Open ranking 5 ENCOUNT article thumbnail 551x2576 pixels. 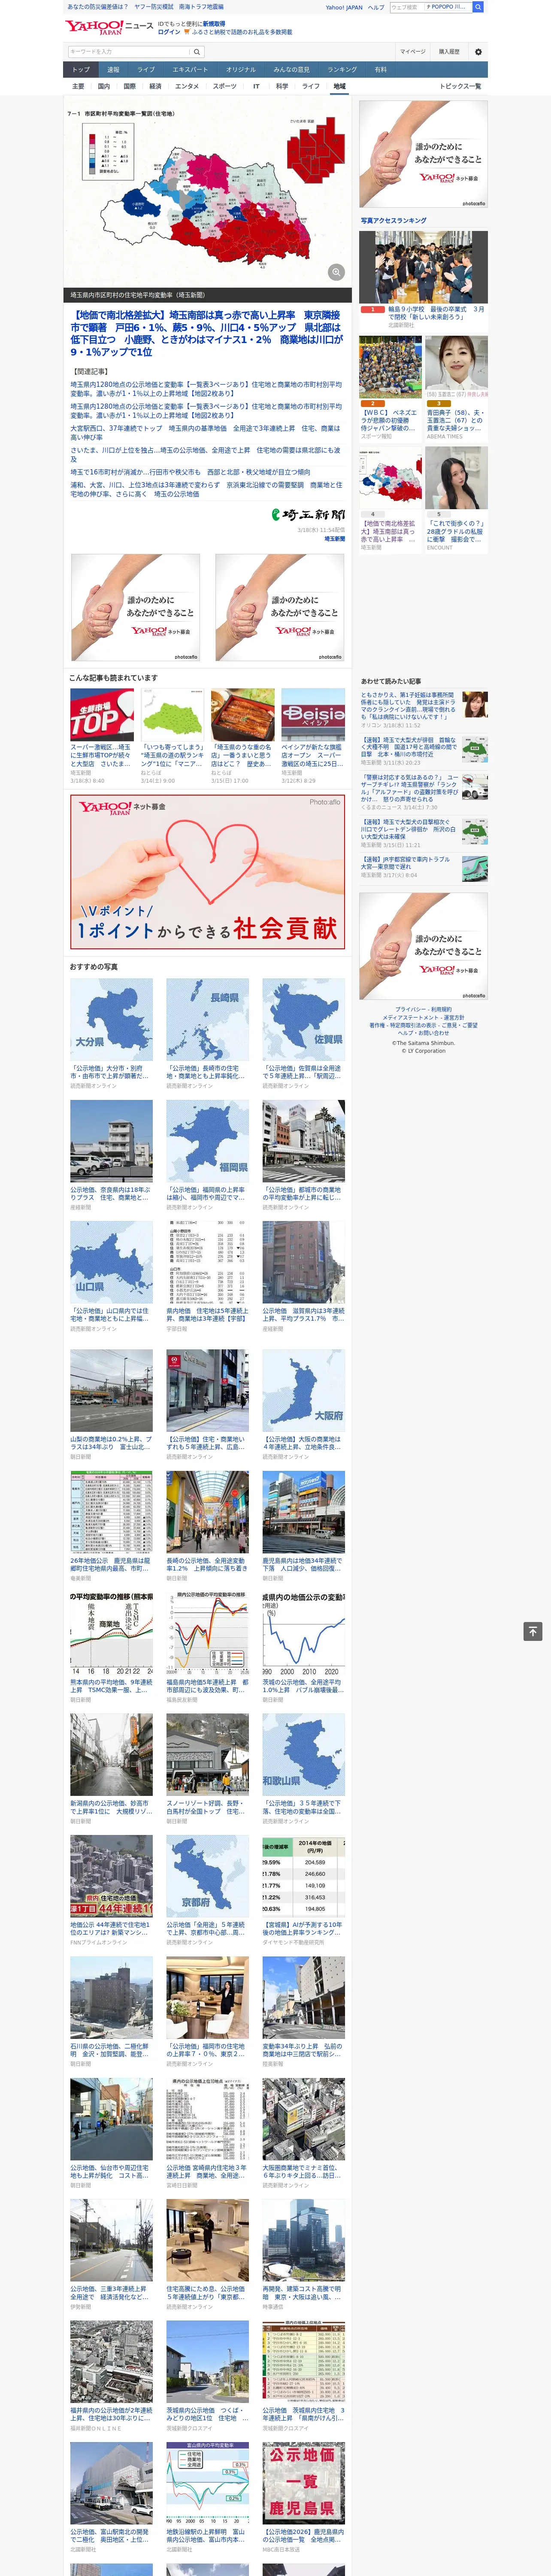coord(457,478)
